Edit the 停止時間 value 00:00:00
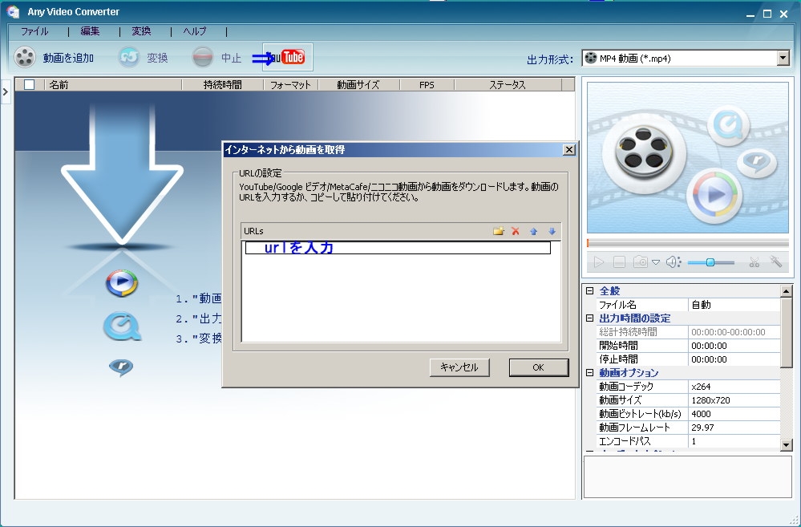This screenshot has width=801, height=527. (734, 359)
